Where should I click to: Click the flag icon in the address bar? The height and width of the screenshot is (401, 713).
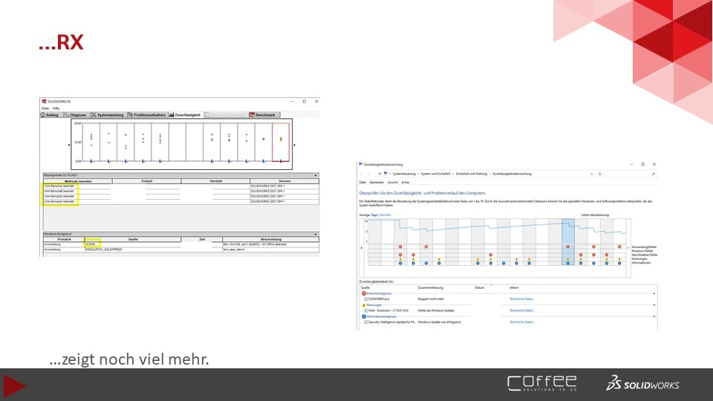pyautogui.click(x=385, y=174)
